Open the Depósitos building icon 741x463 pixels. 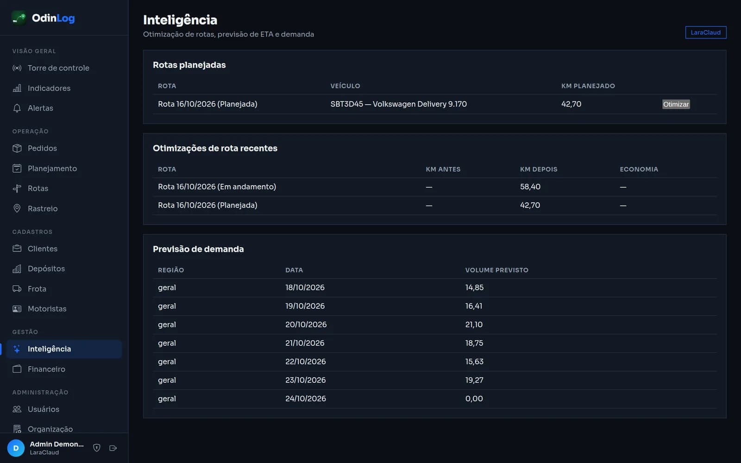[17, 269]
